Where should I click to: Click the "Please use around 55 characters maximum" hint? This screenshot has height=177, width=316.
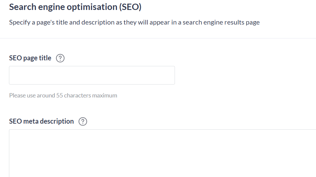63,95
